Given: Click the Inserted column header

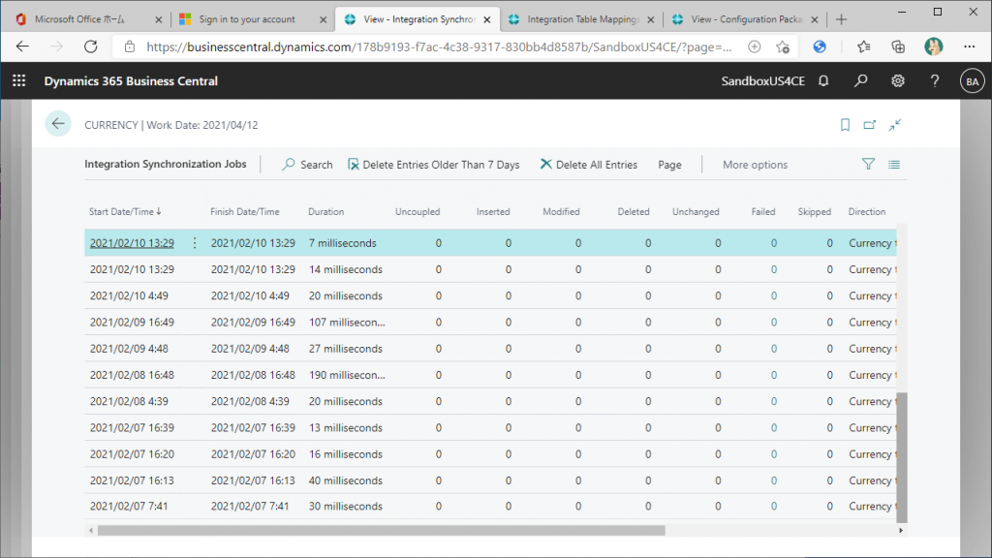Looking at the screenshot, I should click(x=493, y=212).
